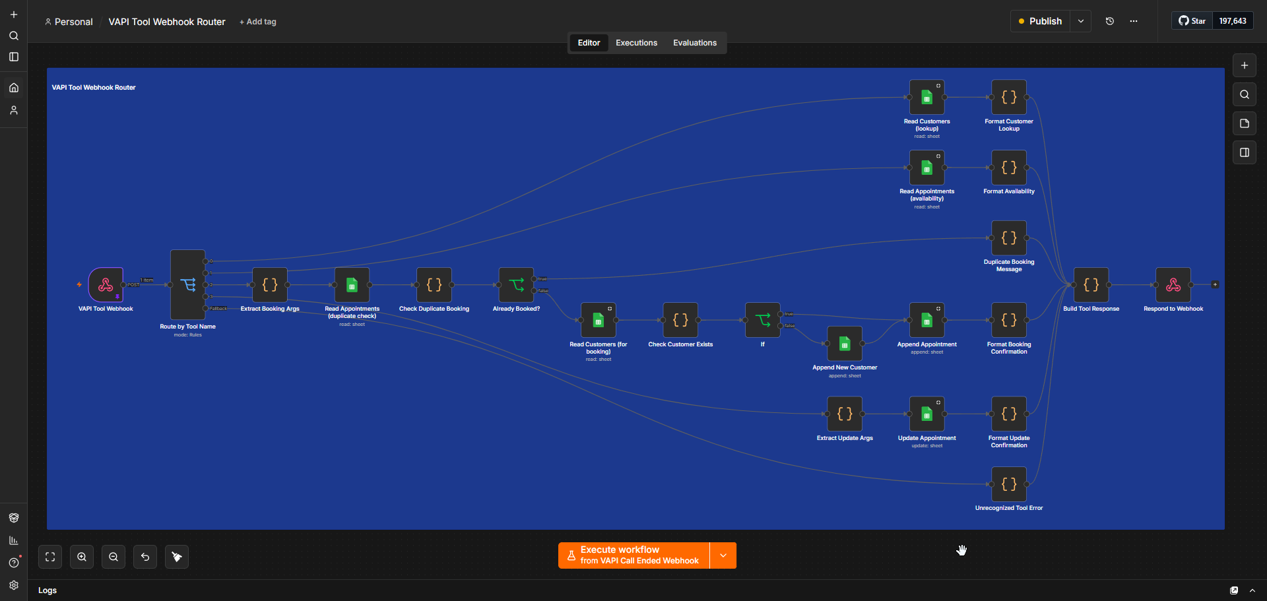Screen dimensions: 1267x601
Task: Select the Route by Tool Name switch node
Action: coord(187,284)
